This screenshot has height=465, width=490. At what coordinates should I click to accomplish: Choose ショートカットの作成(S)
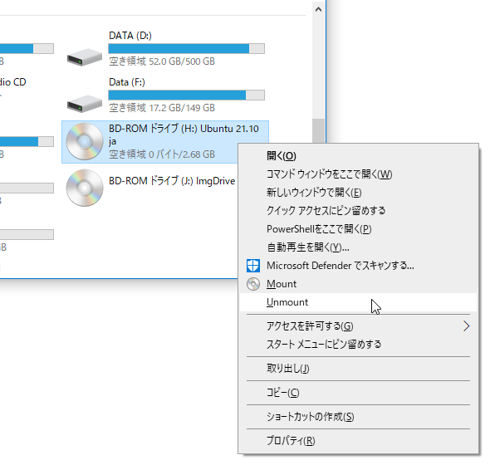[358, 417]
